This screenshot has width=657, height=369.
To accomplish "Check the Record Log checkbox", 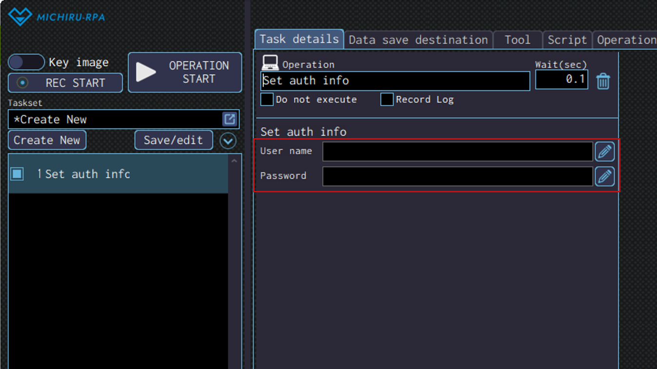I will [x=387, y=100].
